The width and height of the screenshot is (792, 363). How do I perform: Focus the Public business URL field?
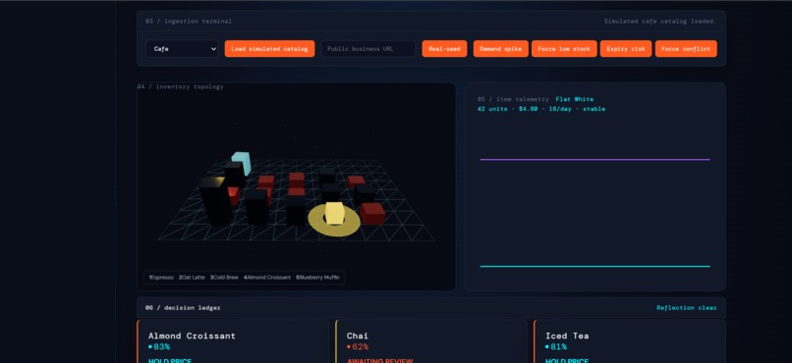pyautogui.click(x=368, y=49)
